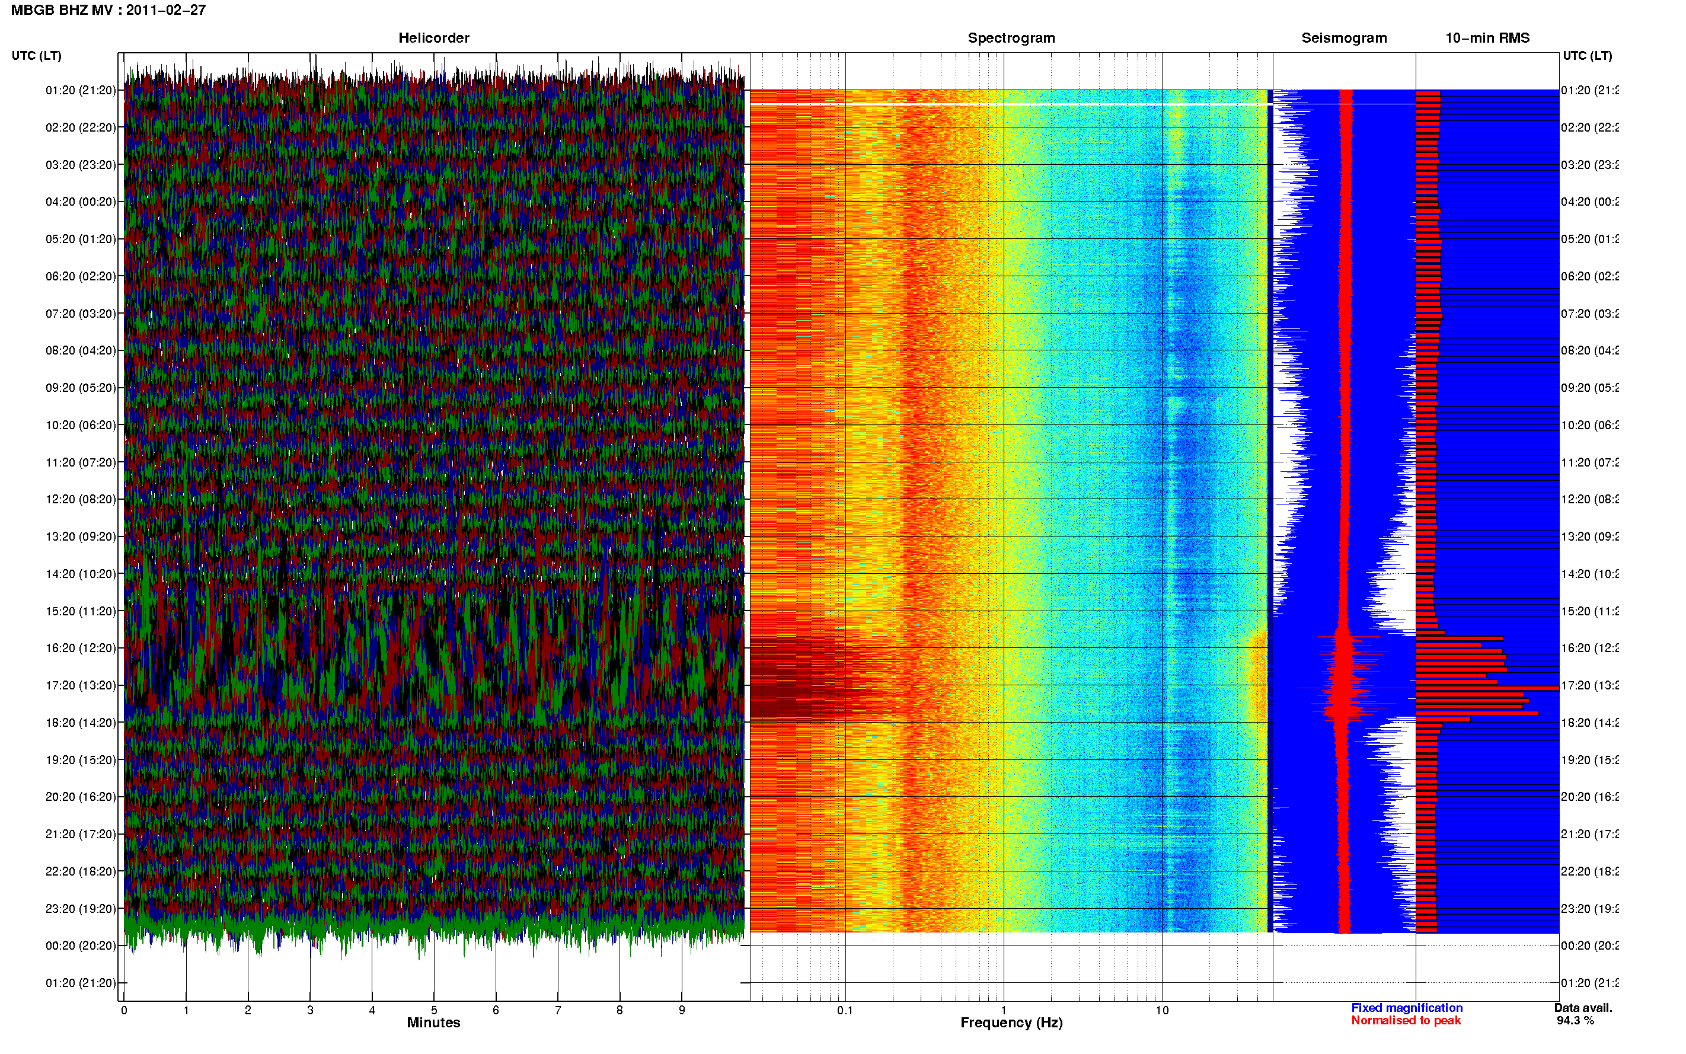Click the left '11:20 (07:20)' time label
The width and height of the screenshot is (1686, 1054).
[x=81, y=462]
